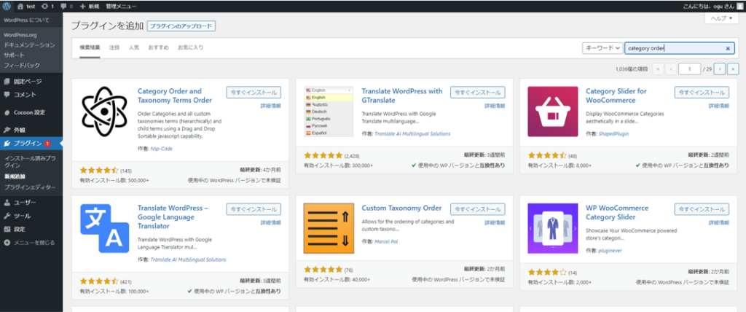Click 新規 plus in admin bar
Viewport: 746px width, 312px height.
(x=89, y=6)
